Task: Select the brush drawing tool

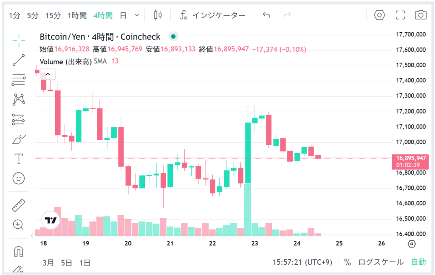Action: 19,139
